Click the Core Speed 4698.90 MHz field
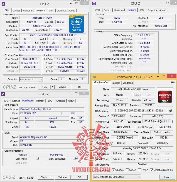Image resolution: width=177 pixels, height=182 pixels. 30,59
